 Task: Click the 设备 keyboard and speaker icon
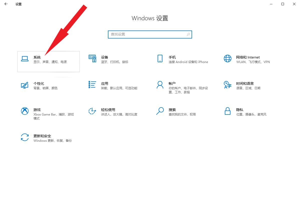click(92, 58)
